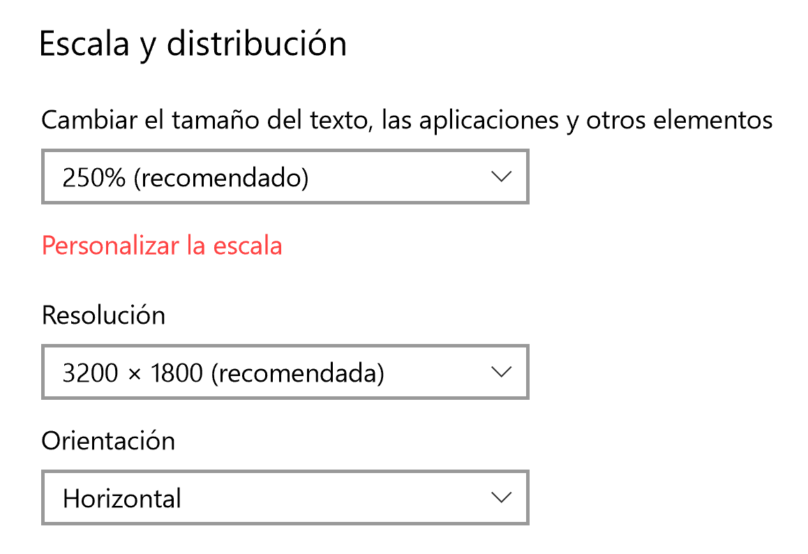Open the 3200 × 1800 resolution dropdown
808x554 pixels.
(285, 372)
